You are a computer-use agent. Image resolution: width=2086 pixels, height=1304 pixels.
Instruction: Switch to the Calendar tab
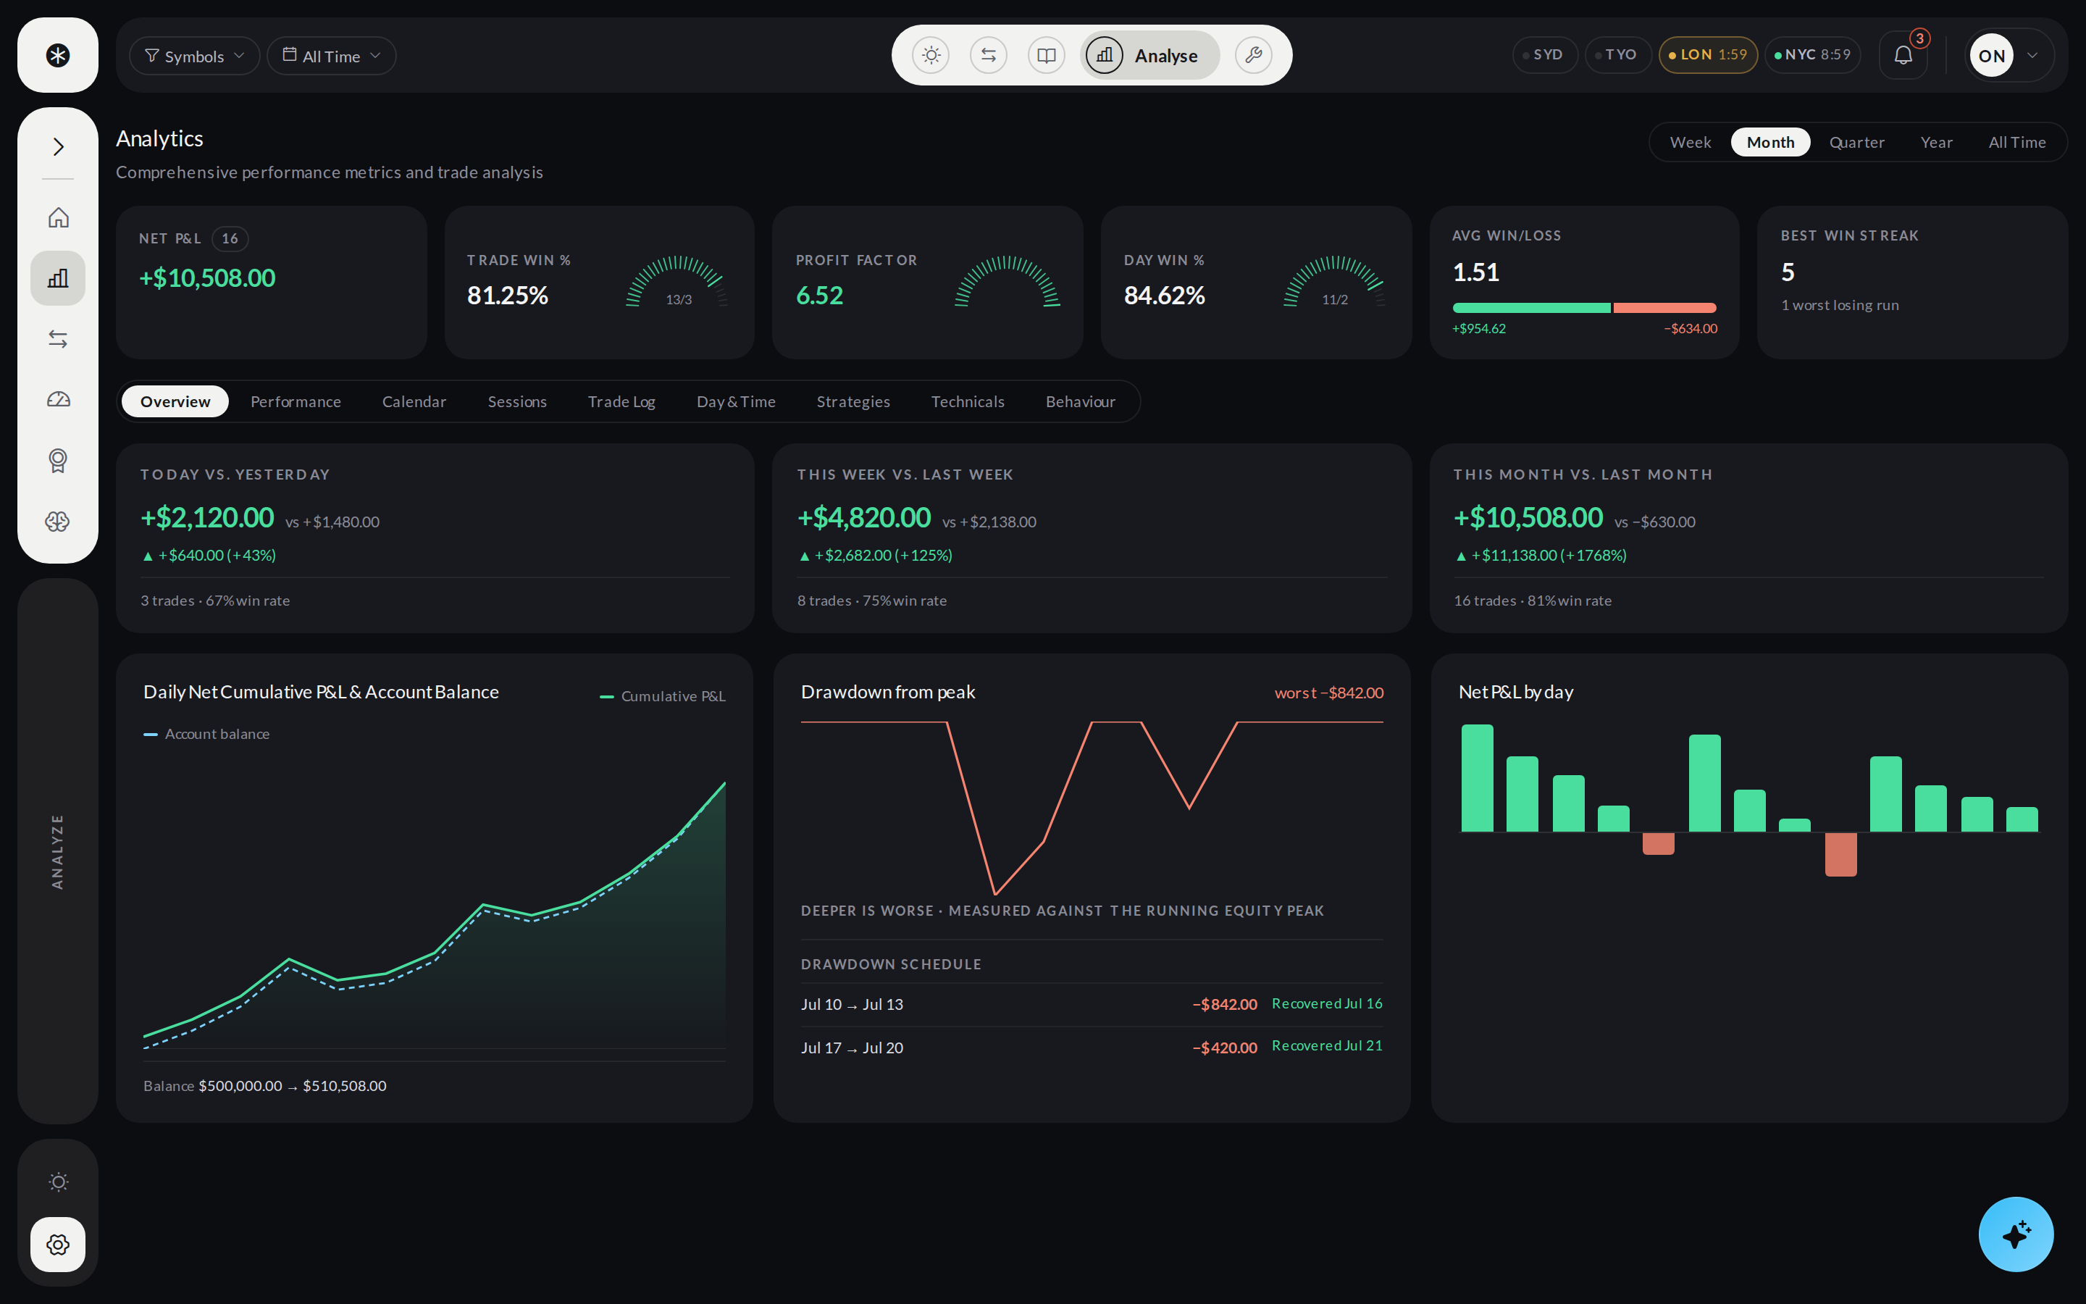(414, 401)
